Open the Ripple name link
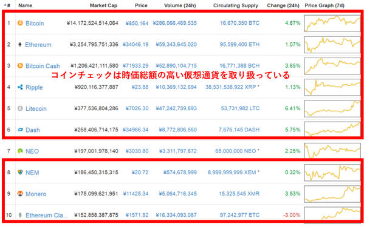This screenshot has height=227, width=367. click(34, 87)
